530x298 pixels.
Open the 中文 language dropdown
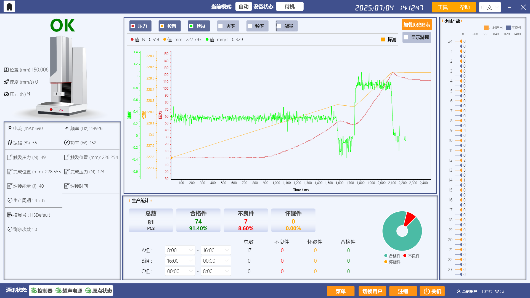click(490, 7)
